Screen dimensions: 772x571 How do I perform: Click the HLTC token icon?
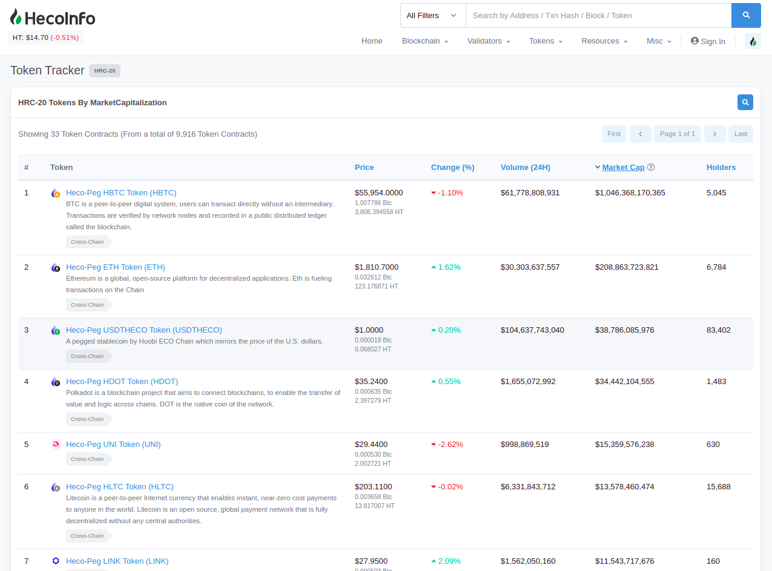tap(56, 487)
